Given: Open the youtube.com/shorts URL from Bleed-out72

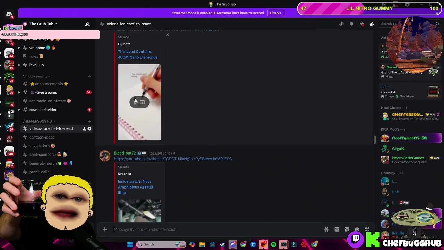Looking at the screenshot, I should [173, 159].
